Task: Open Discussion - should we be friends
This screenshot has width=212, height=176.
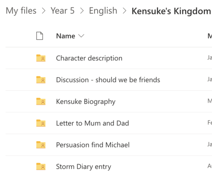Action: pos(108,80)
